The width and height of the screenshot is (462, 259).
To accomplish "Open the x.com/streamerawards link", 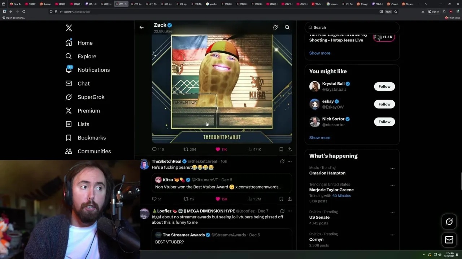I will [x=258, y=187].
